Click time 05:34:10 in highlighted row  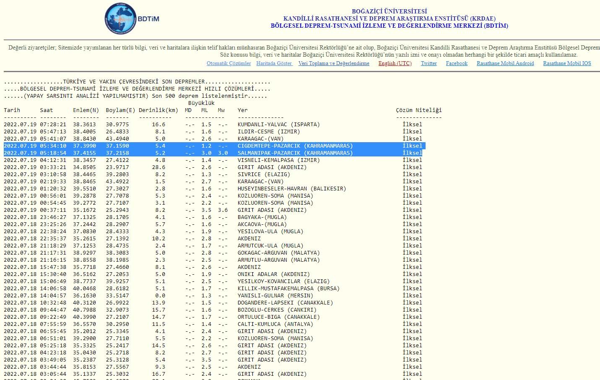click(x=53, y=146)
